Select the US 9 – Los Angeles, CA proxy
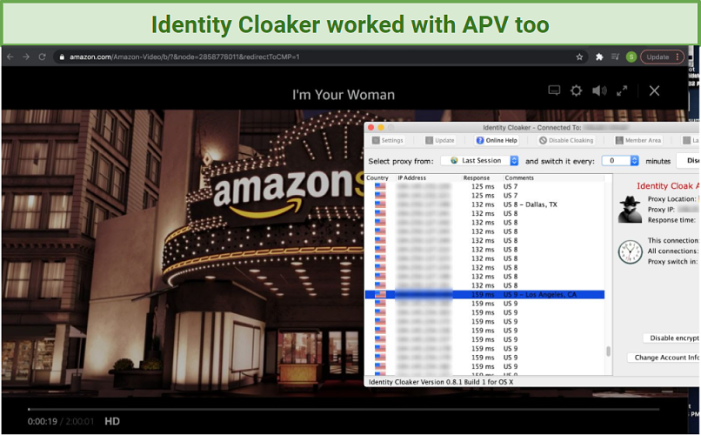Screen dimensions: 701x435 click(484, 295)
